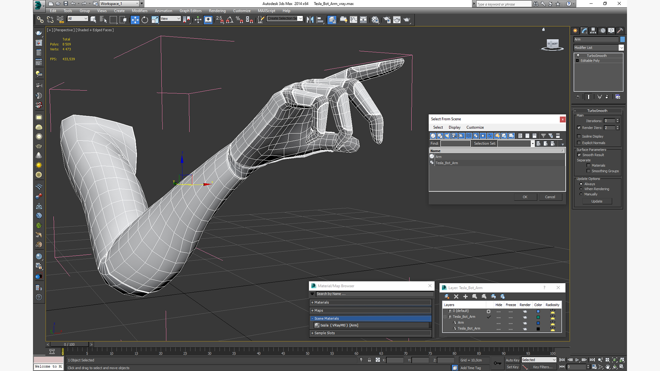Screen dimensions: 660x371
Task: Click the Render Production teapot icon
Action: (x=407, y=20)
